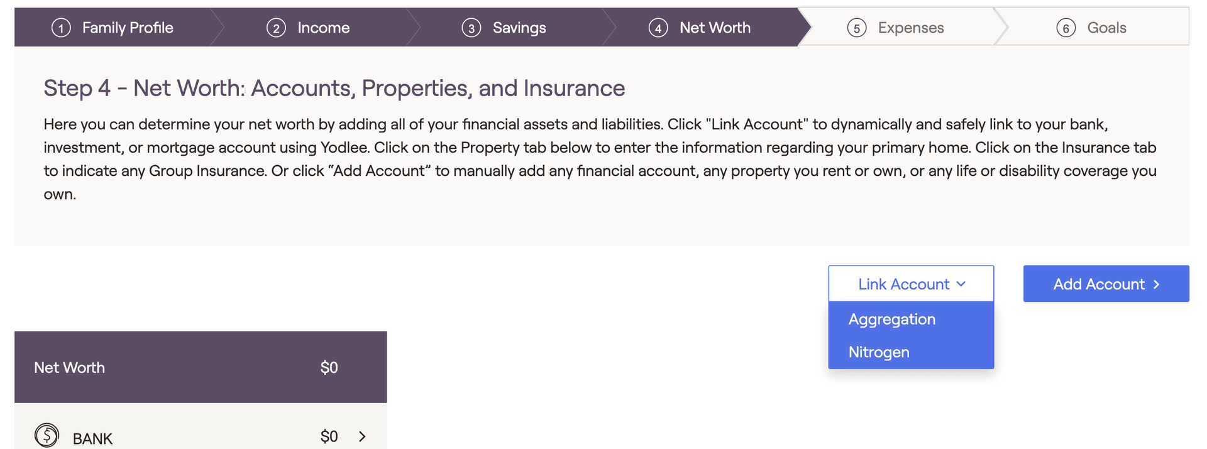Navigate to the Expenses step

[x=910, y=28]
